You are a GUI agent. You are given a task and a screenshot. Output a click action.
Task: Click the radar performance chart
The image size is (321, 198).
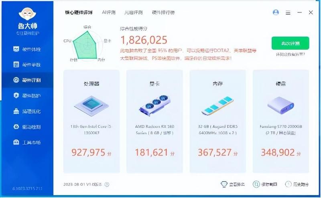[87, 45]
